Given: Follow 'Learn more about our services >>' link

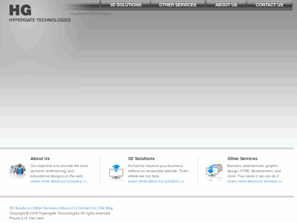Looking at the screenshot, I should (x=255, y=181).
